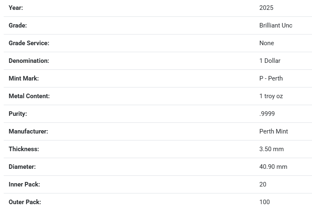The image size is (312, 214).
Task: Select the 3.50 mm thickness value
Action: (x=272, y=149)
